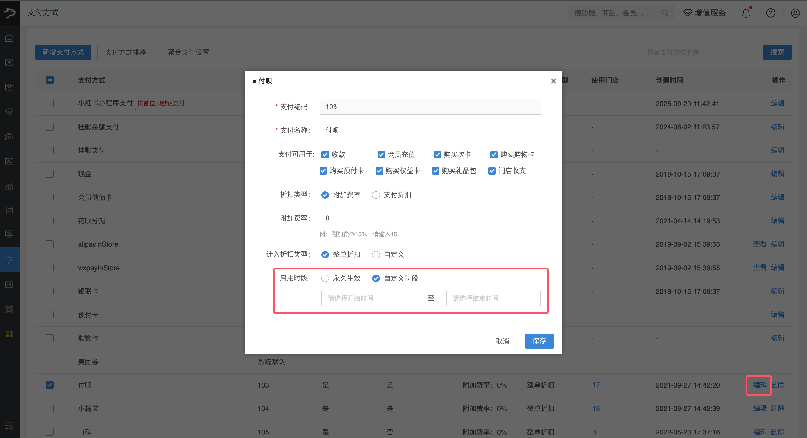
Task: Click the highlighted settings sliders sidebar icon
Action: (9, 260)
